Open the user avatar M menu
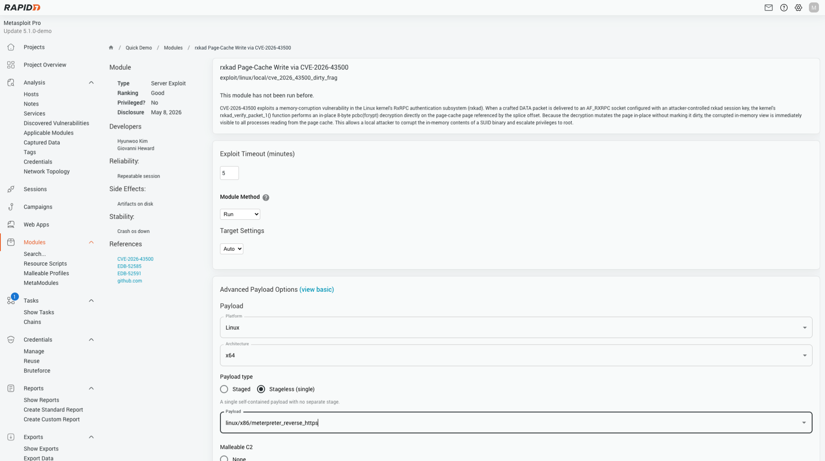Screen dimensions: 825x461 pos(814,8)
